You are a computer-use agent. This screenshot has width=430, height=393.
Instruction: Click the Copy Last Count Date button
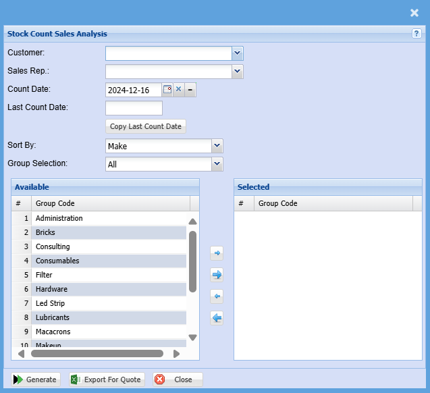[x=146, y=126]
